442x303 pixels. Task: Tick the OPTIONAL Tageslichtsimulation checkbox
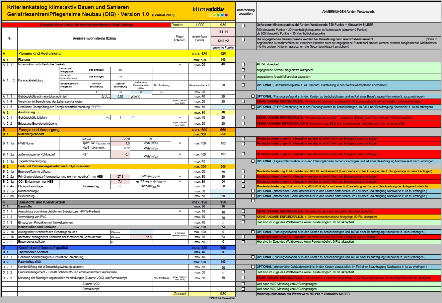253,161
